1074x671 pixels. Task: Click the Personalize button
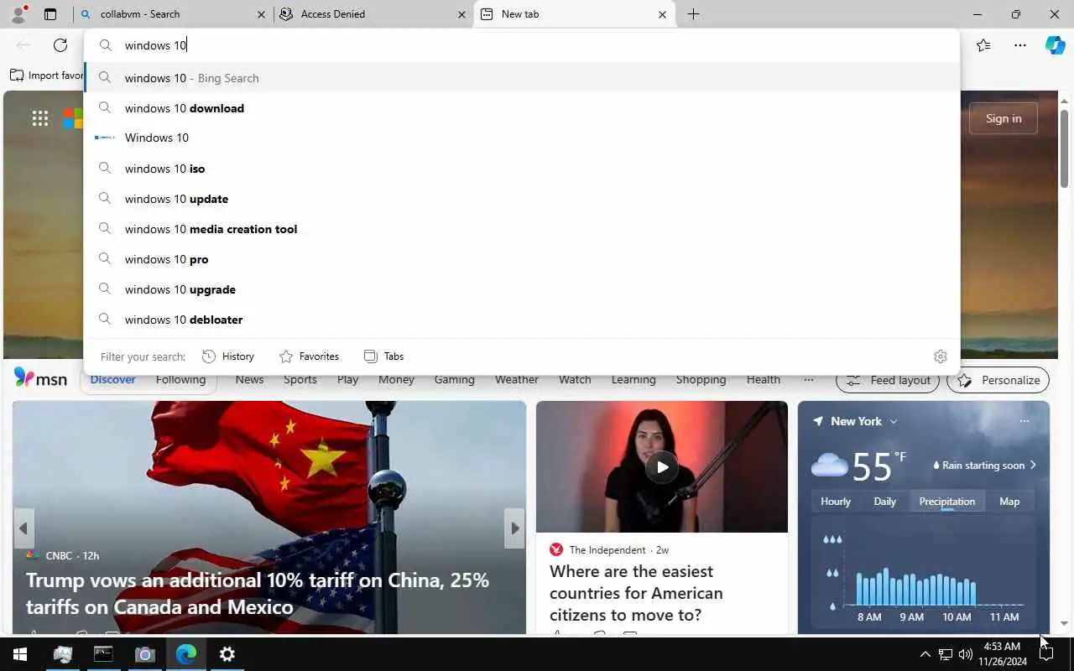[998, 380]
